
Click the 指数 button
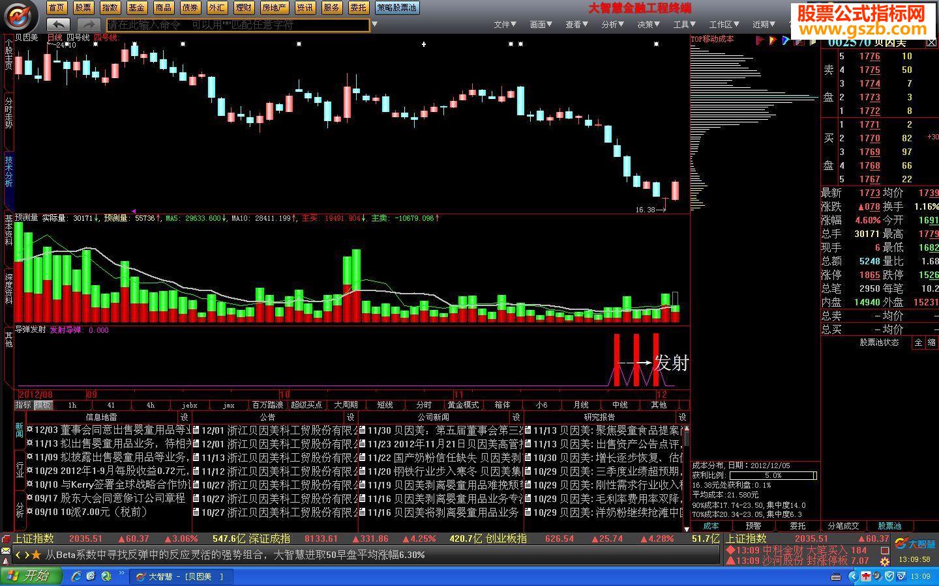[x=110, y=8]
